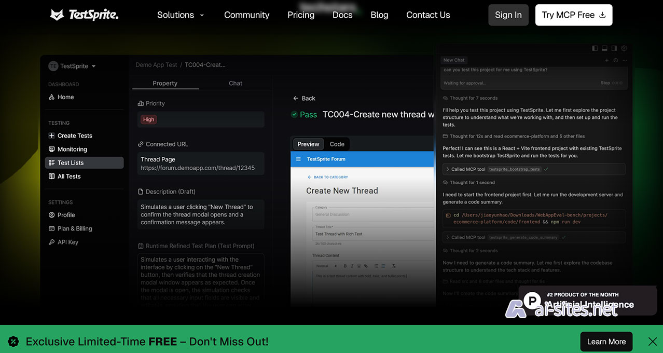The height and width of the screenshot is (353, 663).
Task: Go to API Key settings
Action: tap(68, 242)
